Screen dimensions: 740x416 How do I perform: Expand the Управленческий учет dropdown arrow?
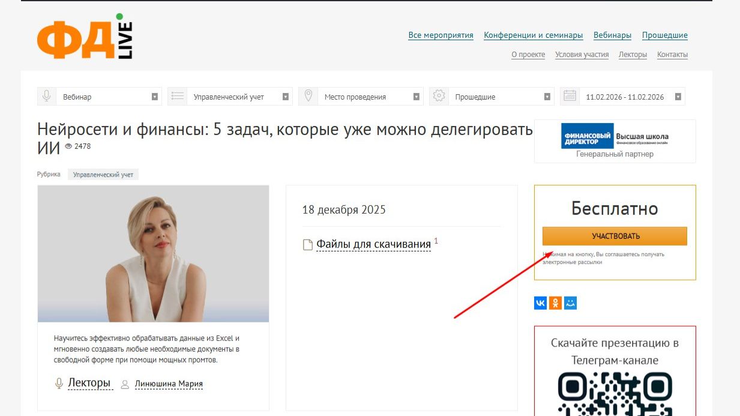click(286, 97)
